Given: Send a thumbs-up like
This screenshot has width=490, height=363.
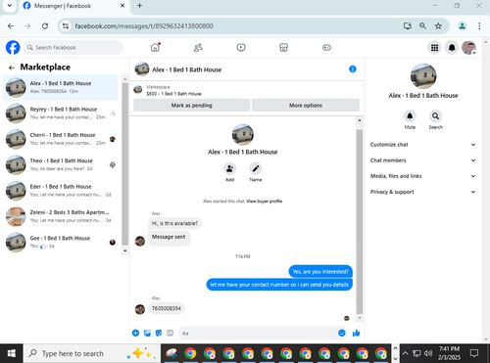Looking at the screenshot, I should pyautogui.click(x=356, y=333).
